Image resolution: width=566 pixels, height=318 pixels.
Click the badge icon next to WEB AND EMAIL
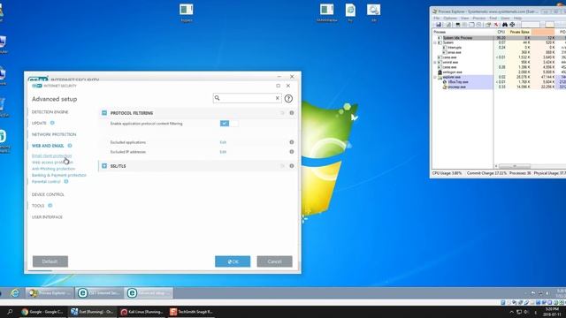click(70, 146)
